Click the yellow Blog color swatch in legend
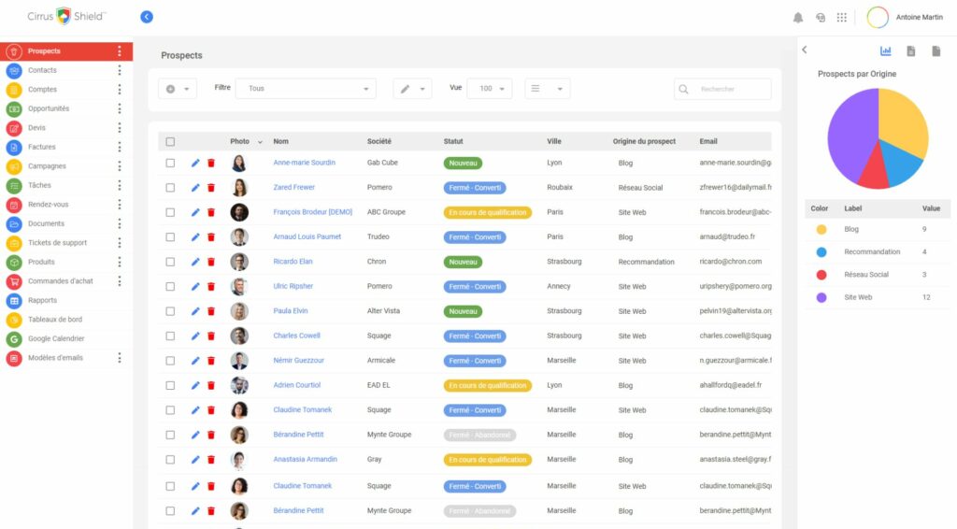 tap(821, 229)
